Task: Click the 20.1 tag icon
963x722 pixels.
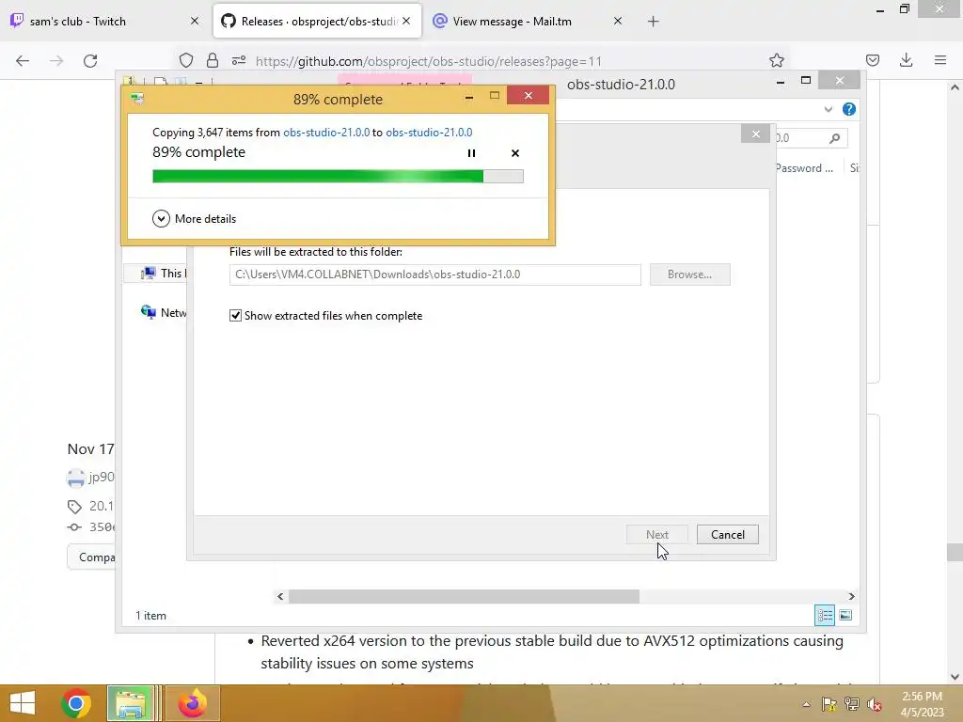Action: [x=74, y=507]
